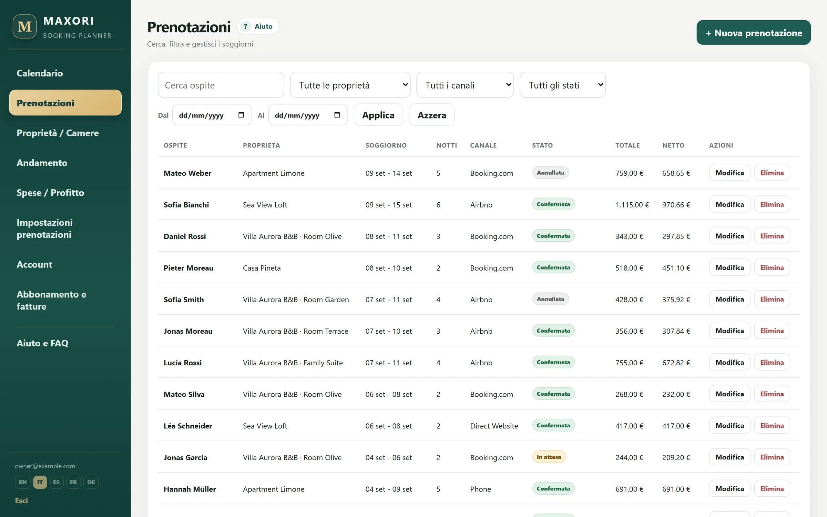Image resolution: width=827 pixels, height=517 pixels.
Task: Click Modifica for Lucía Rossi
Action: (x=729, y=362)
